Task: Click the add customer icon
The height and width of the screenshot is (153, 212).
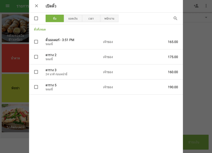Action: pos(196,6)
